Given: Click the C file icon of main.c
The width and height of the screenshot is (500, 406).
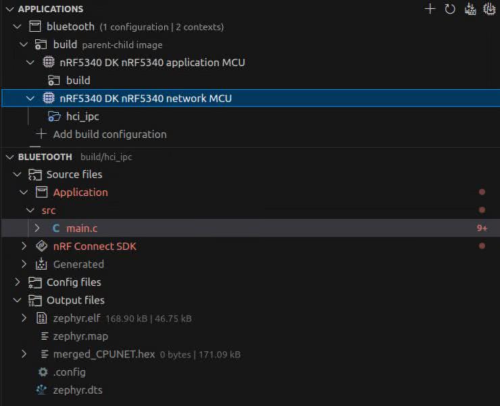Looking at the screenshot, I should [x=55, y=228].
